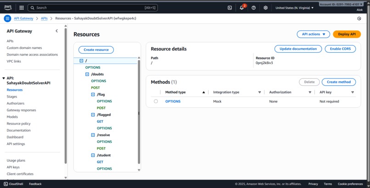The width and height of the screenshot is (370, 188).
Task: Select POST under /doubts
Action: tap(95, 88)
